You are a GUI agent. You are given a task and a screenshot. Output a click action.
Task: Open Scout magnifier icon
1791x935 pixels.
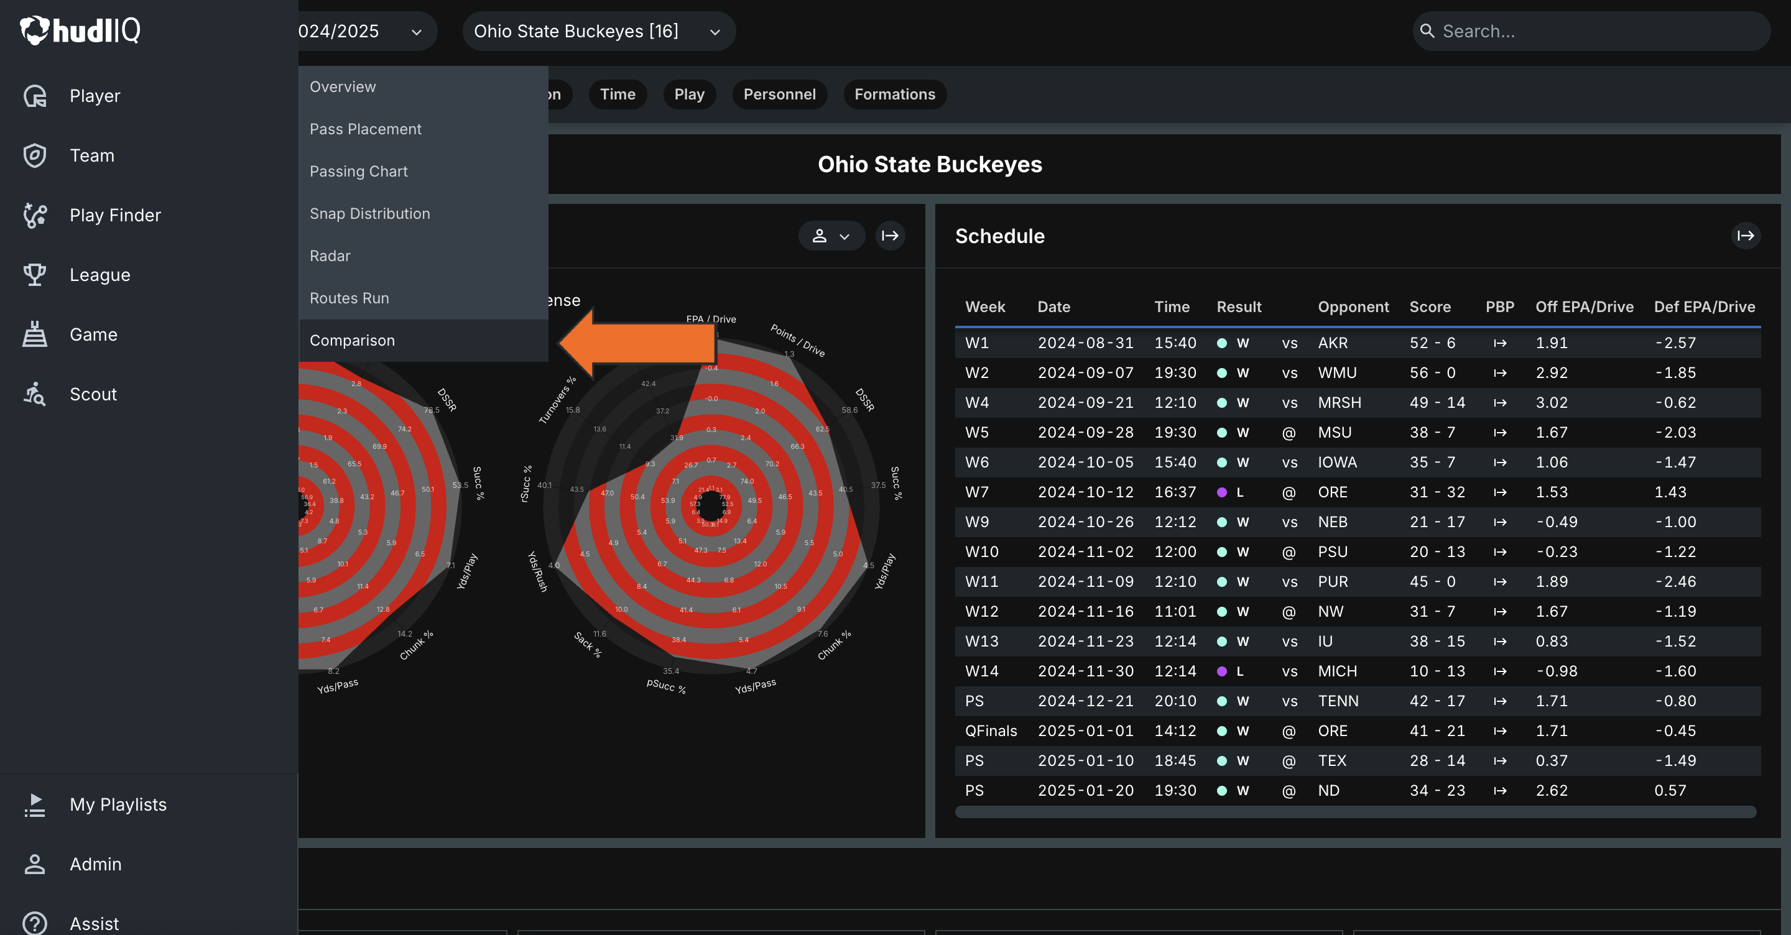[35, 394]
